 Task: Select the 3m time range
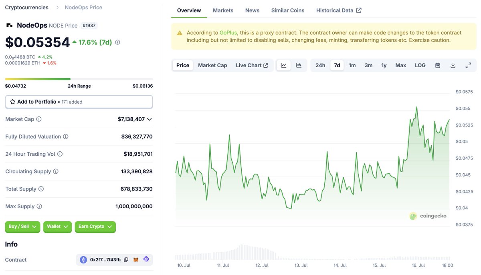pos(368,65)
